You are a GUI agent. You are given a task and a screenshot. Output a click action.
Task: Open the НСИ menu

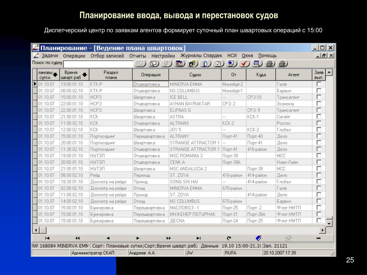(232, 56)
